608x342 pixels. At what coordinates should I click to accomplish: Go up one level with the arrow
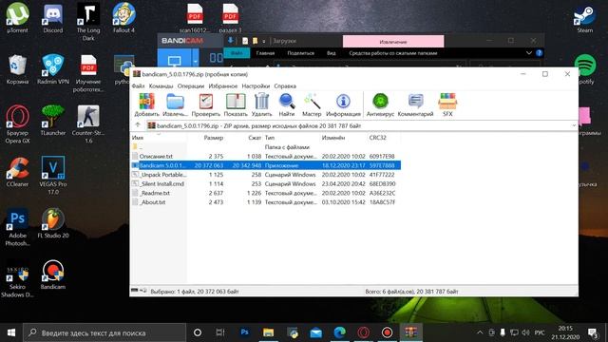point(138,125)
